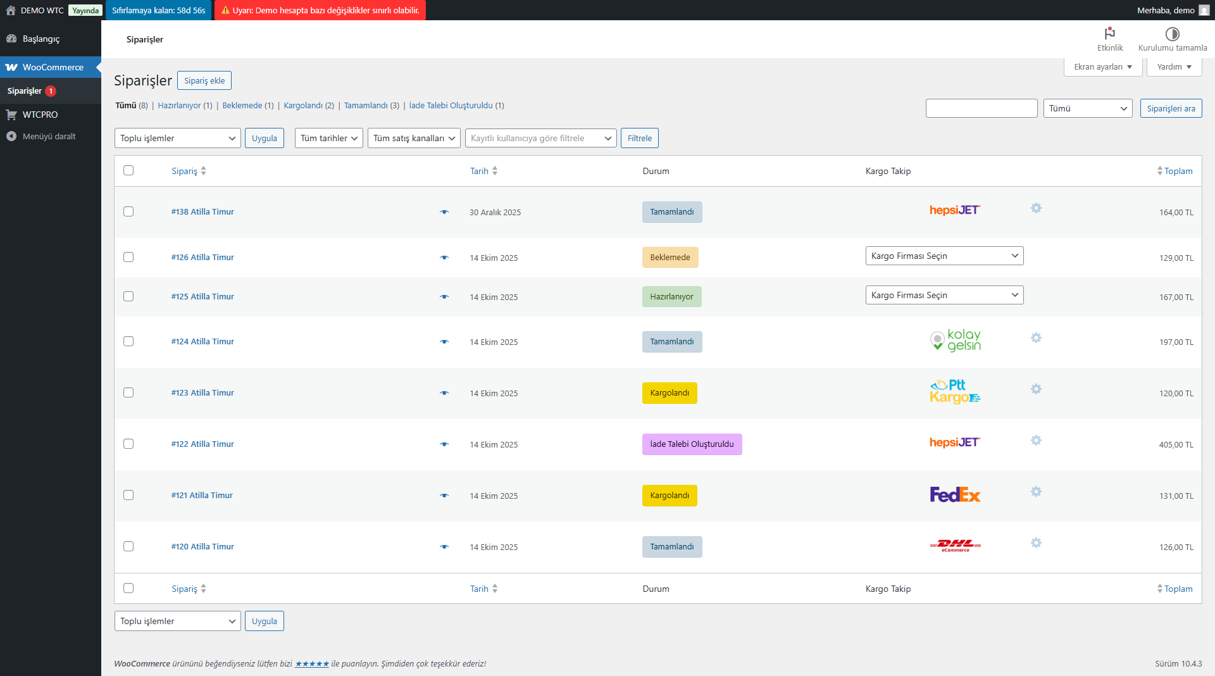1215x676 pixels.
Task: Open WTCPRO in the sidebar menu
Action: point(40,115)
